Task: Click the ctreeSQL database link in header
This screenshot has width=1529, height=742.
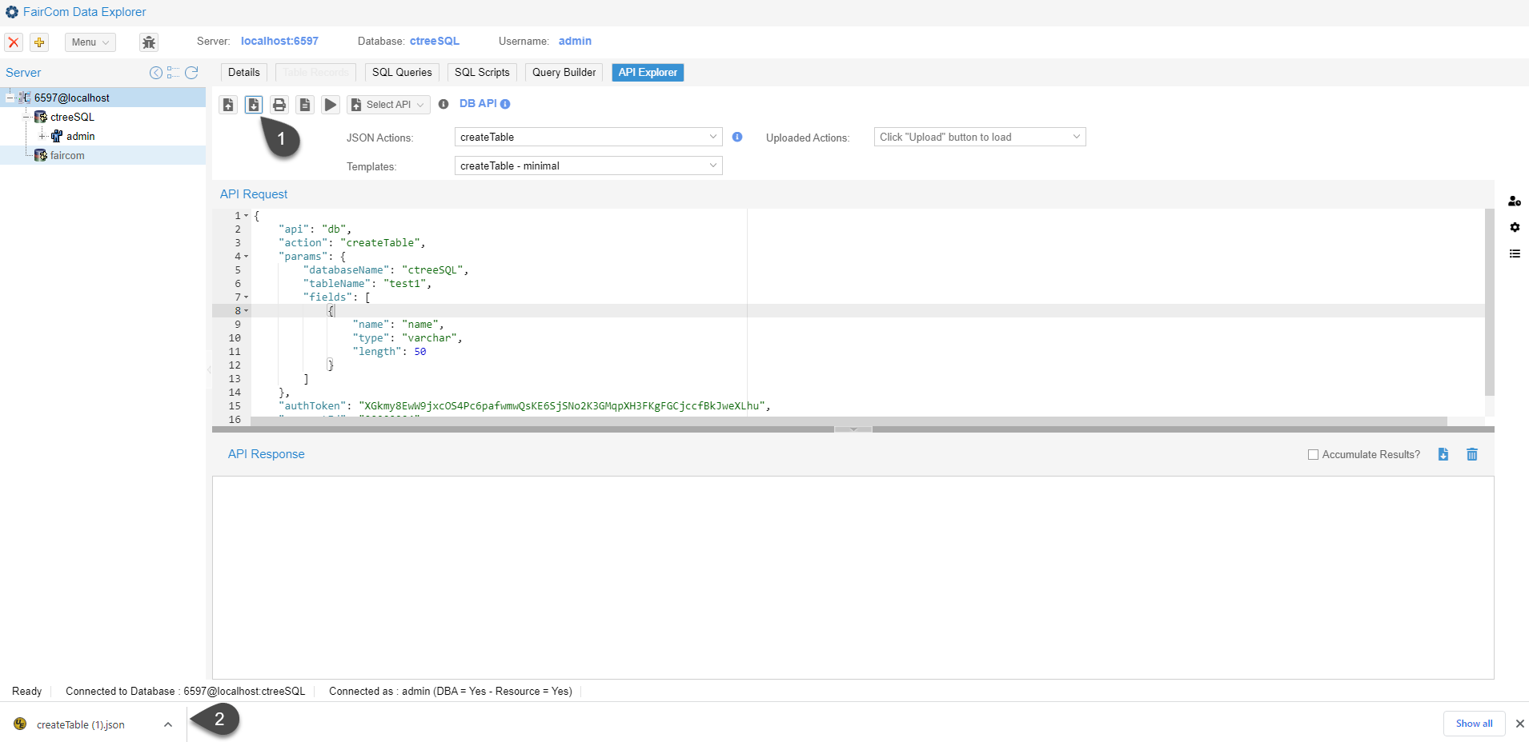Action: click(x=435, y=41)
